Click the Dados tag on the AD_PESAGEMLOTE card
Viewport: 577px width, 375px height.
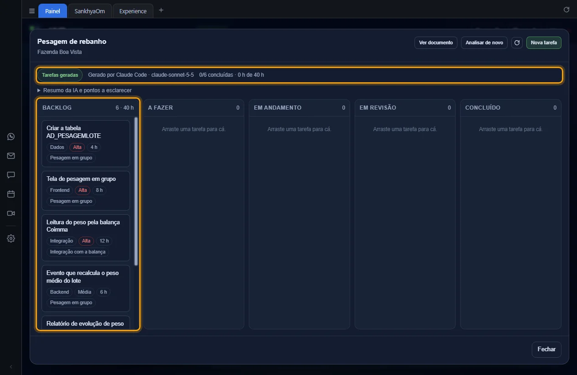pyautogui.click(x=57, y=148)
